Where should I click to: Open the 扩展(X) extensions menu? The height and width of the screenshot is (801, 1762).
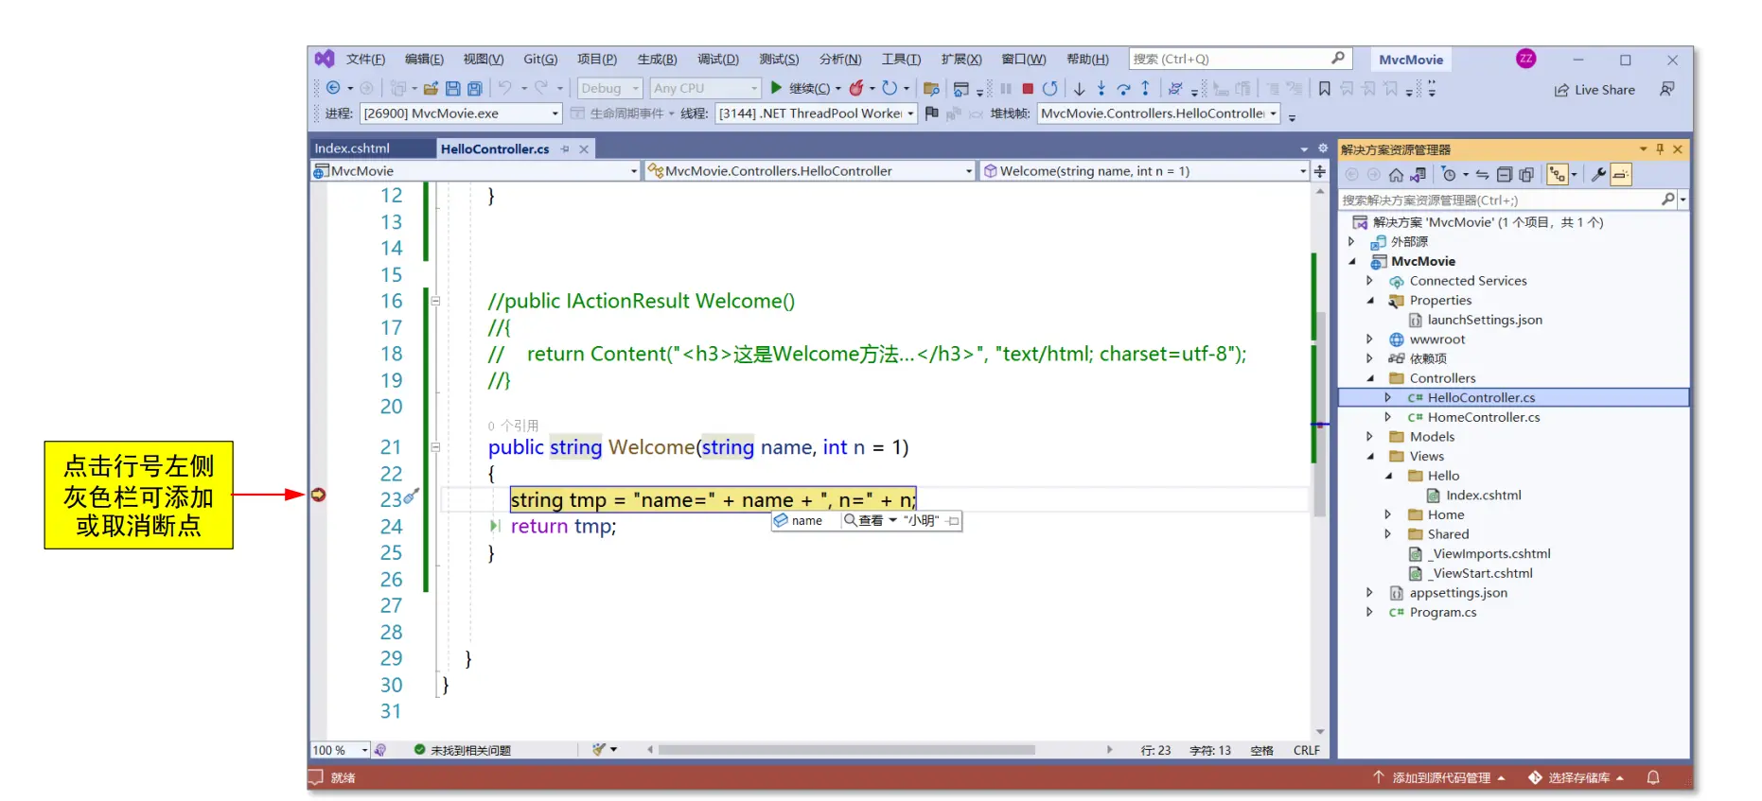(x=961, y=59)
